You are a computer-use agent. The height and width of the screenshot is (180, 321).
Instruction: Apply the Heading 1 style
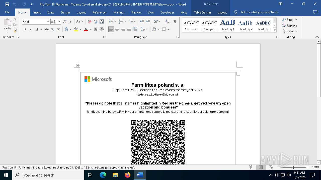click(x=227, y=25)
